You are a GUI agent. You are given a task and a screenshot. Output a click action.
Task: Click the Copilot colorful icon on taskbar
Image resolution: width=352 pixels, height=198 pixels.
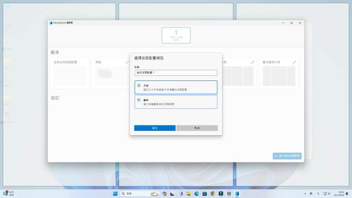[164, 194]
